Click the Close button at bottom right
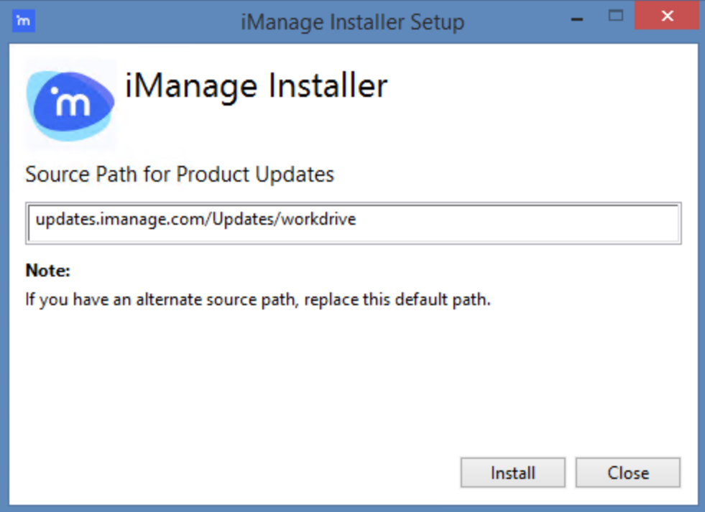The image size is (705, 512). [627, 473]
